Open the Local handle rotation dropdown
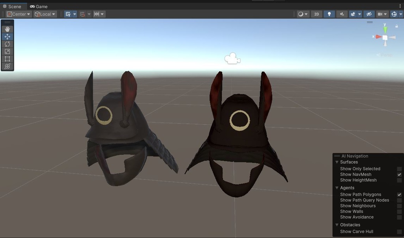404x238 pixels. pos(45,14)
